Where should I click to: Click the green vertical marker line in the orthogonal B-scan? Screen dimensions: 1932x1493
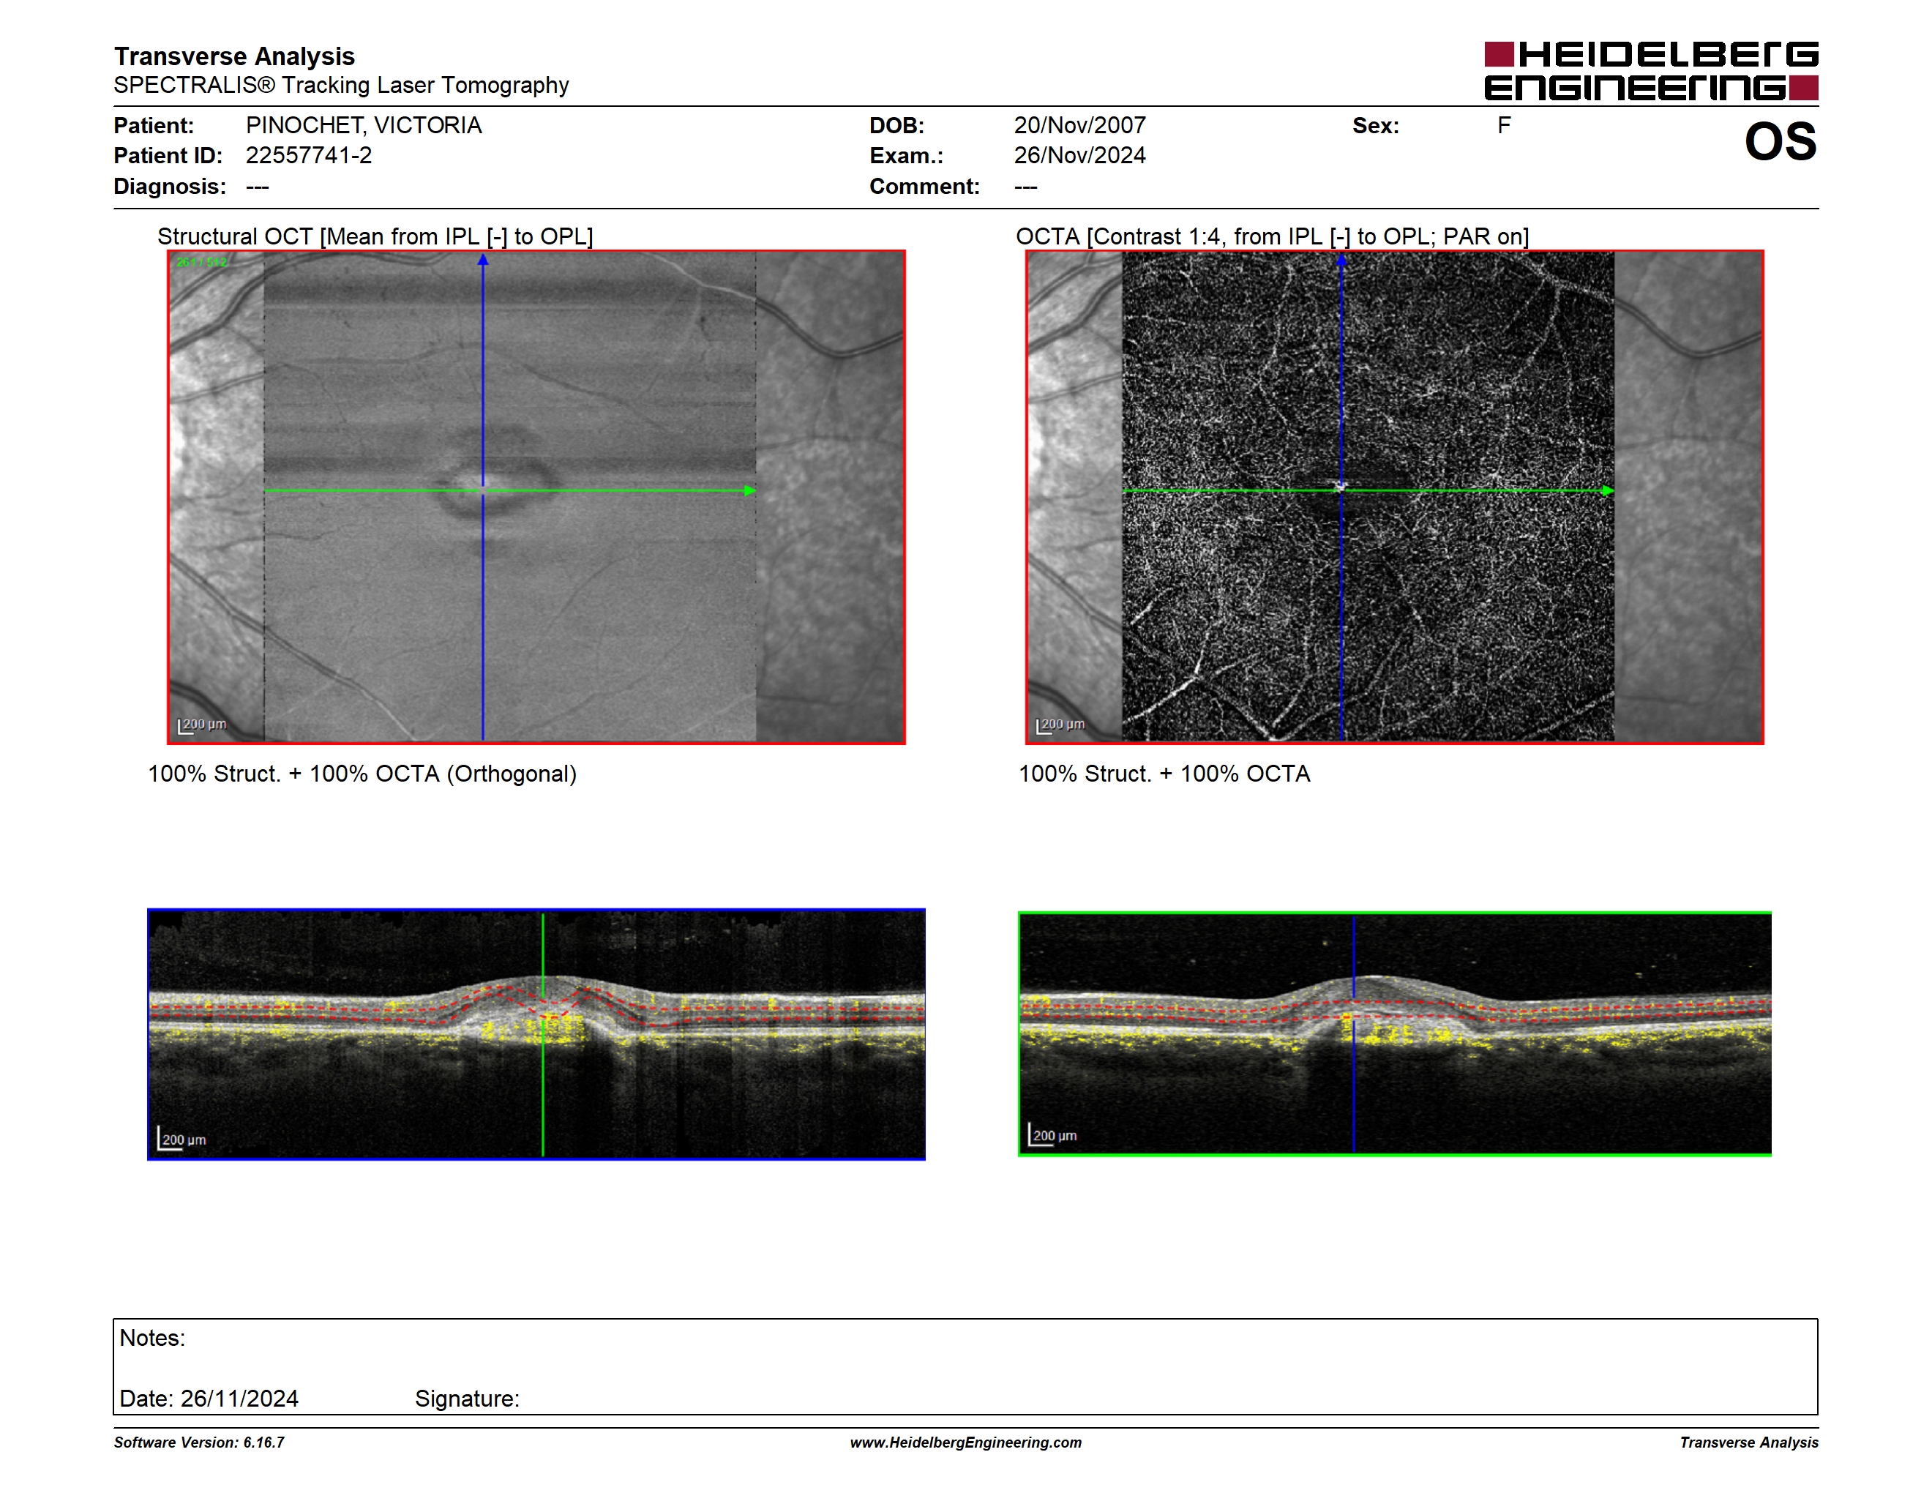[543, 1034]
